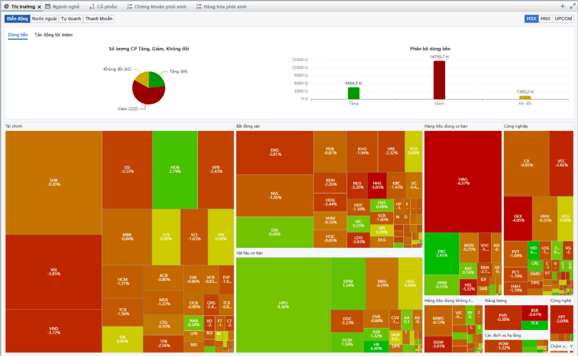This screenshot has height=356, width=578.
Task: Close the Thị trường tab
Action: coord(39,7)
